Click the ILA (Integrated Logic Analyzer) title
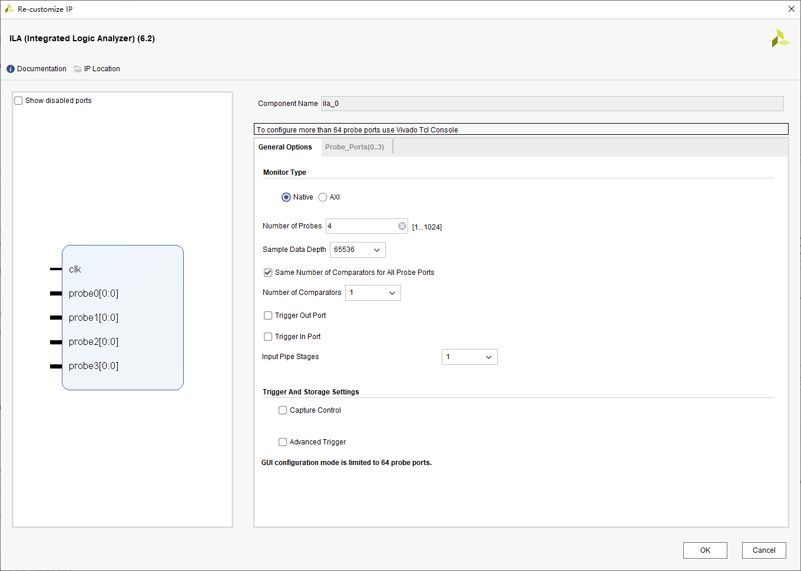Image resolution: width=801 pixels, height=571 pixels. tap(82, 38)
